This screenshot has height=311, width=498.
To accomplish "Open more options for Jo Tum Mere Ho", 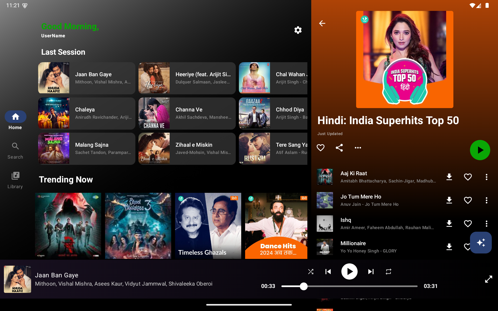I will point(486,200).
